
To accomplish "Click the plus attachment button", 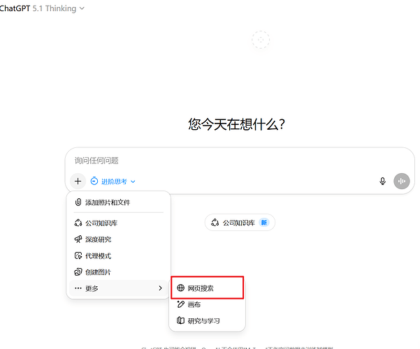I will pyautogui.click(x=78, y=181).
